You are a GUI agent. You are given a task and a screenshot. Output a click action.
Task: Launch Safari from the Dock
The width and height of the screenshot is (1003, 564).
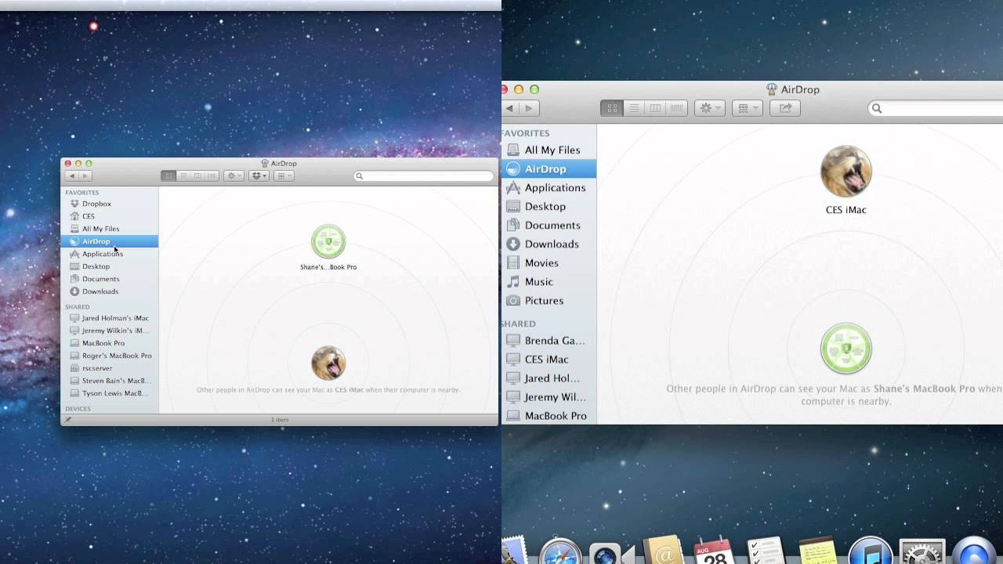click(x=560, y=551)
